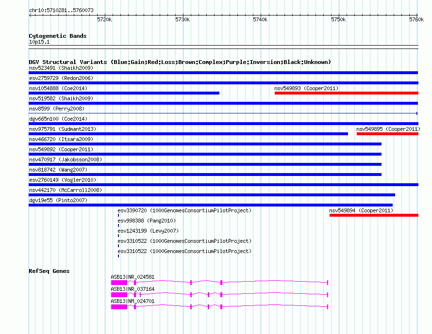Select the DGV Structural Variants track title
Viewport: 432px width, 334px height.
[180, 62]
